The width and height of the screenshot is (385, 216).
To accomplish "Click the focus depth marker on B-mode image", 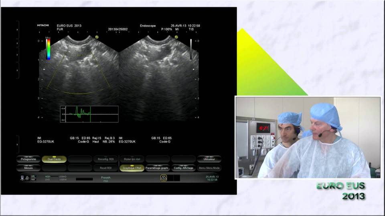I will pyautogui.click(x=193, y=69).
